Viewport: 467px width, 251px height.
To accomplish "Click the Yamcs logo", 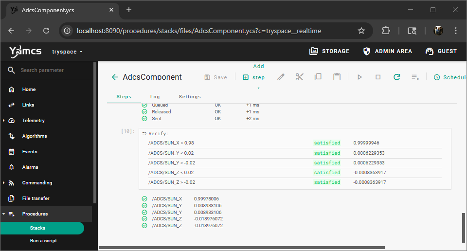I will (x=25, y=52).
